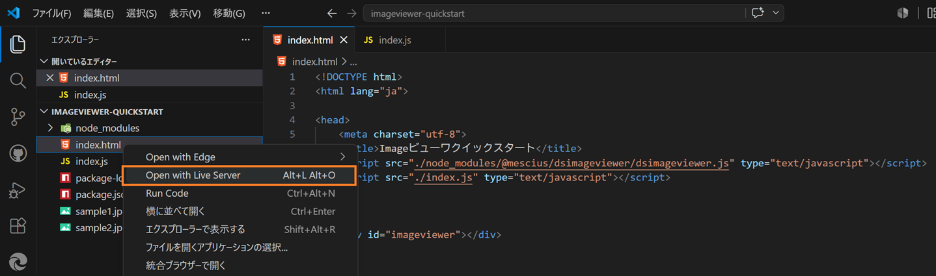Collapse the 開いているエディター section
The height and width of the screenshot is (276, 936).
pyautogui.click(x=150, y=61)
